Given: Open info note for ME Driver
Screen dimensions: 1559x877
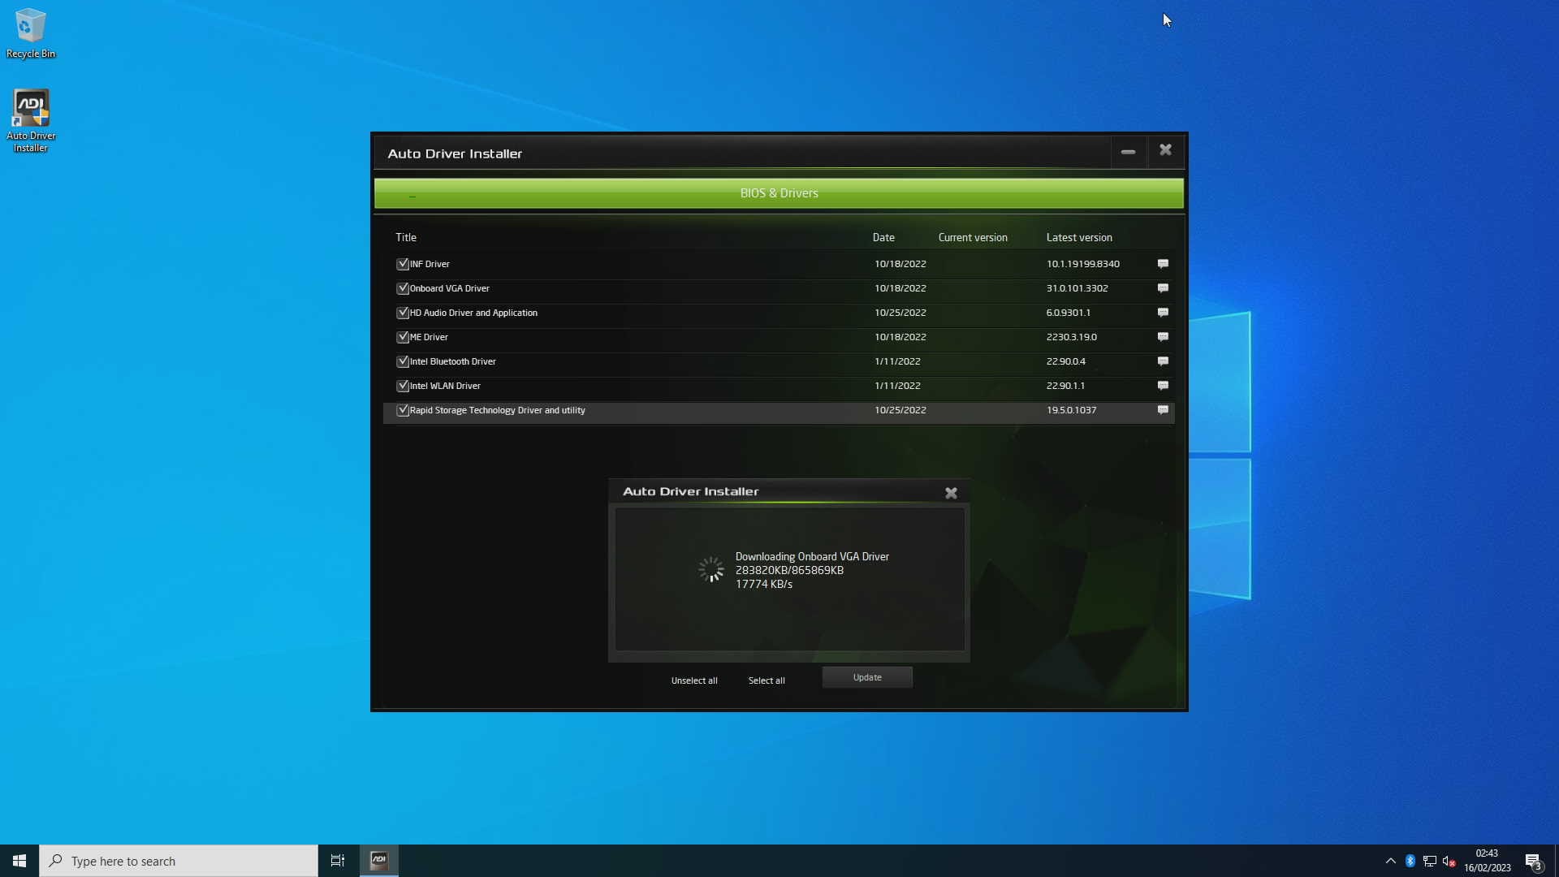Looking at the screenshot, I should [x=1163, y=337].
